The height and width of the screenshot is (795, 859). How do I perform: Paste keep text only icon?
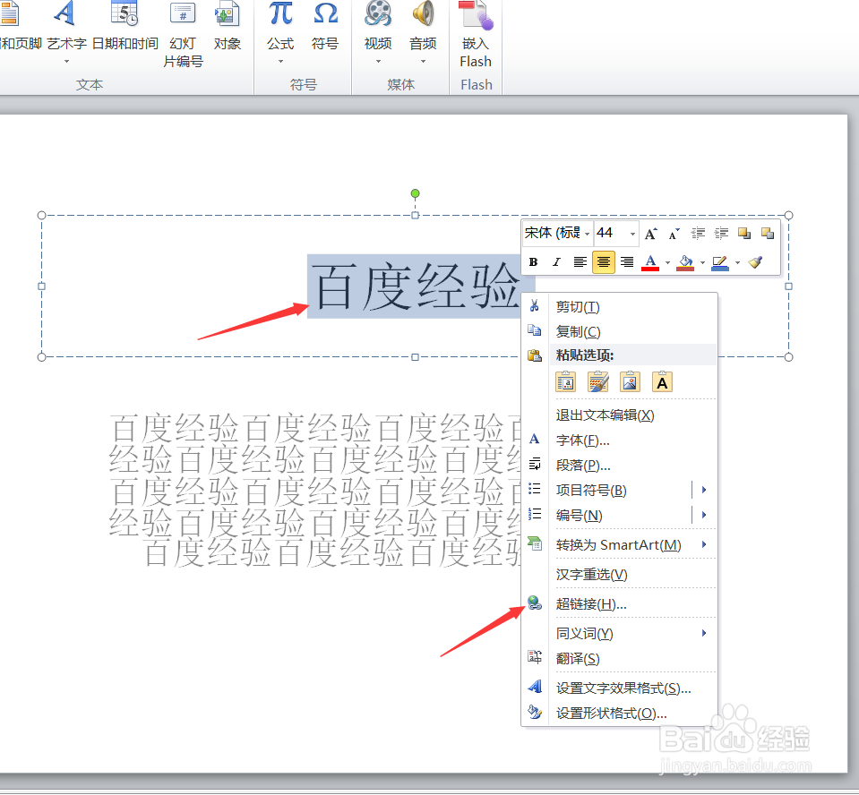point(662,382)
